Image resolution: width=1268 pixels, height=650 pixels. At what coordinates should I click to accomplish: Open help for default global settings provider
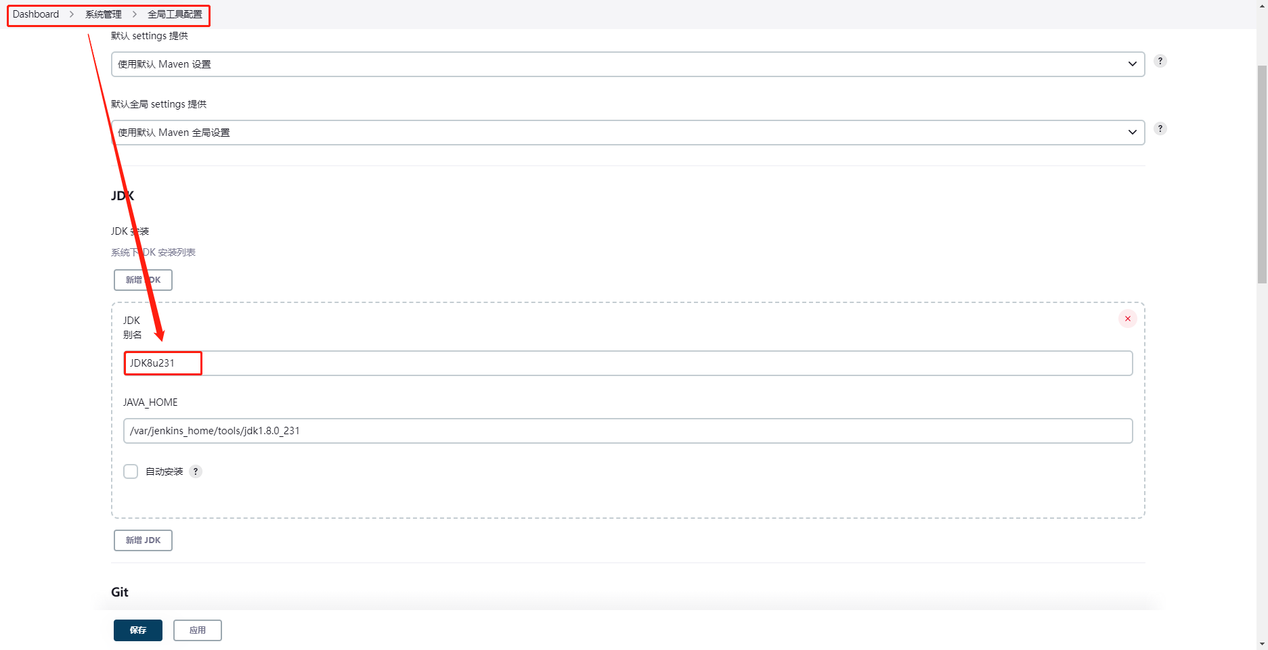pyautogui.click(x=1160, y=129)
